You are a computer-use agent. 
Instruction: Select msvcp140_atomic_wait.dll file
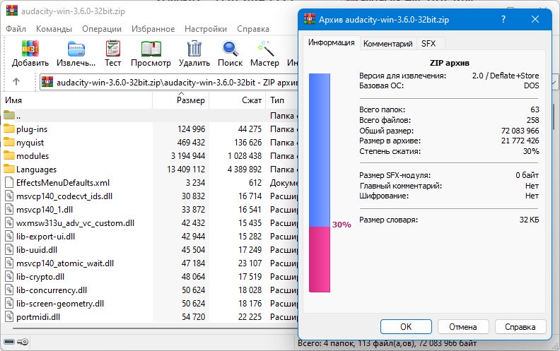point(64,263)
